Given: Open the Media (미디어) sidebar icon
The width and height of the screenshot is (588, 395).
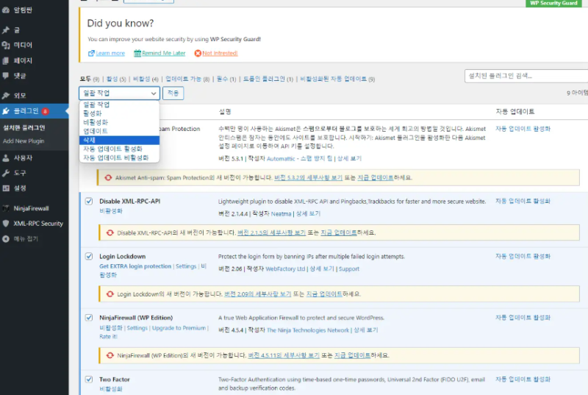Looking at the screenshot, I should (x=6, y=46).
